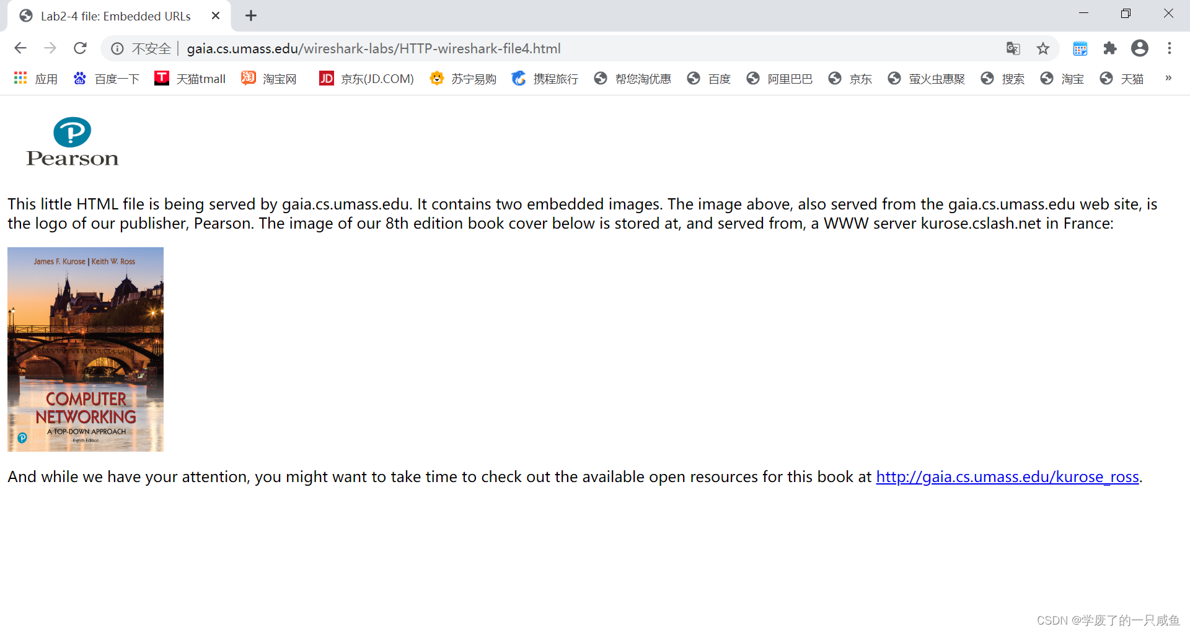This screenshot has height=632, width=1190.
Task: Open the 天猫 bookmark
Action: [x=1122, y=79]
